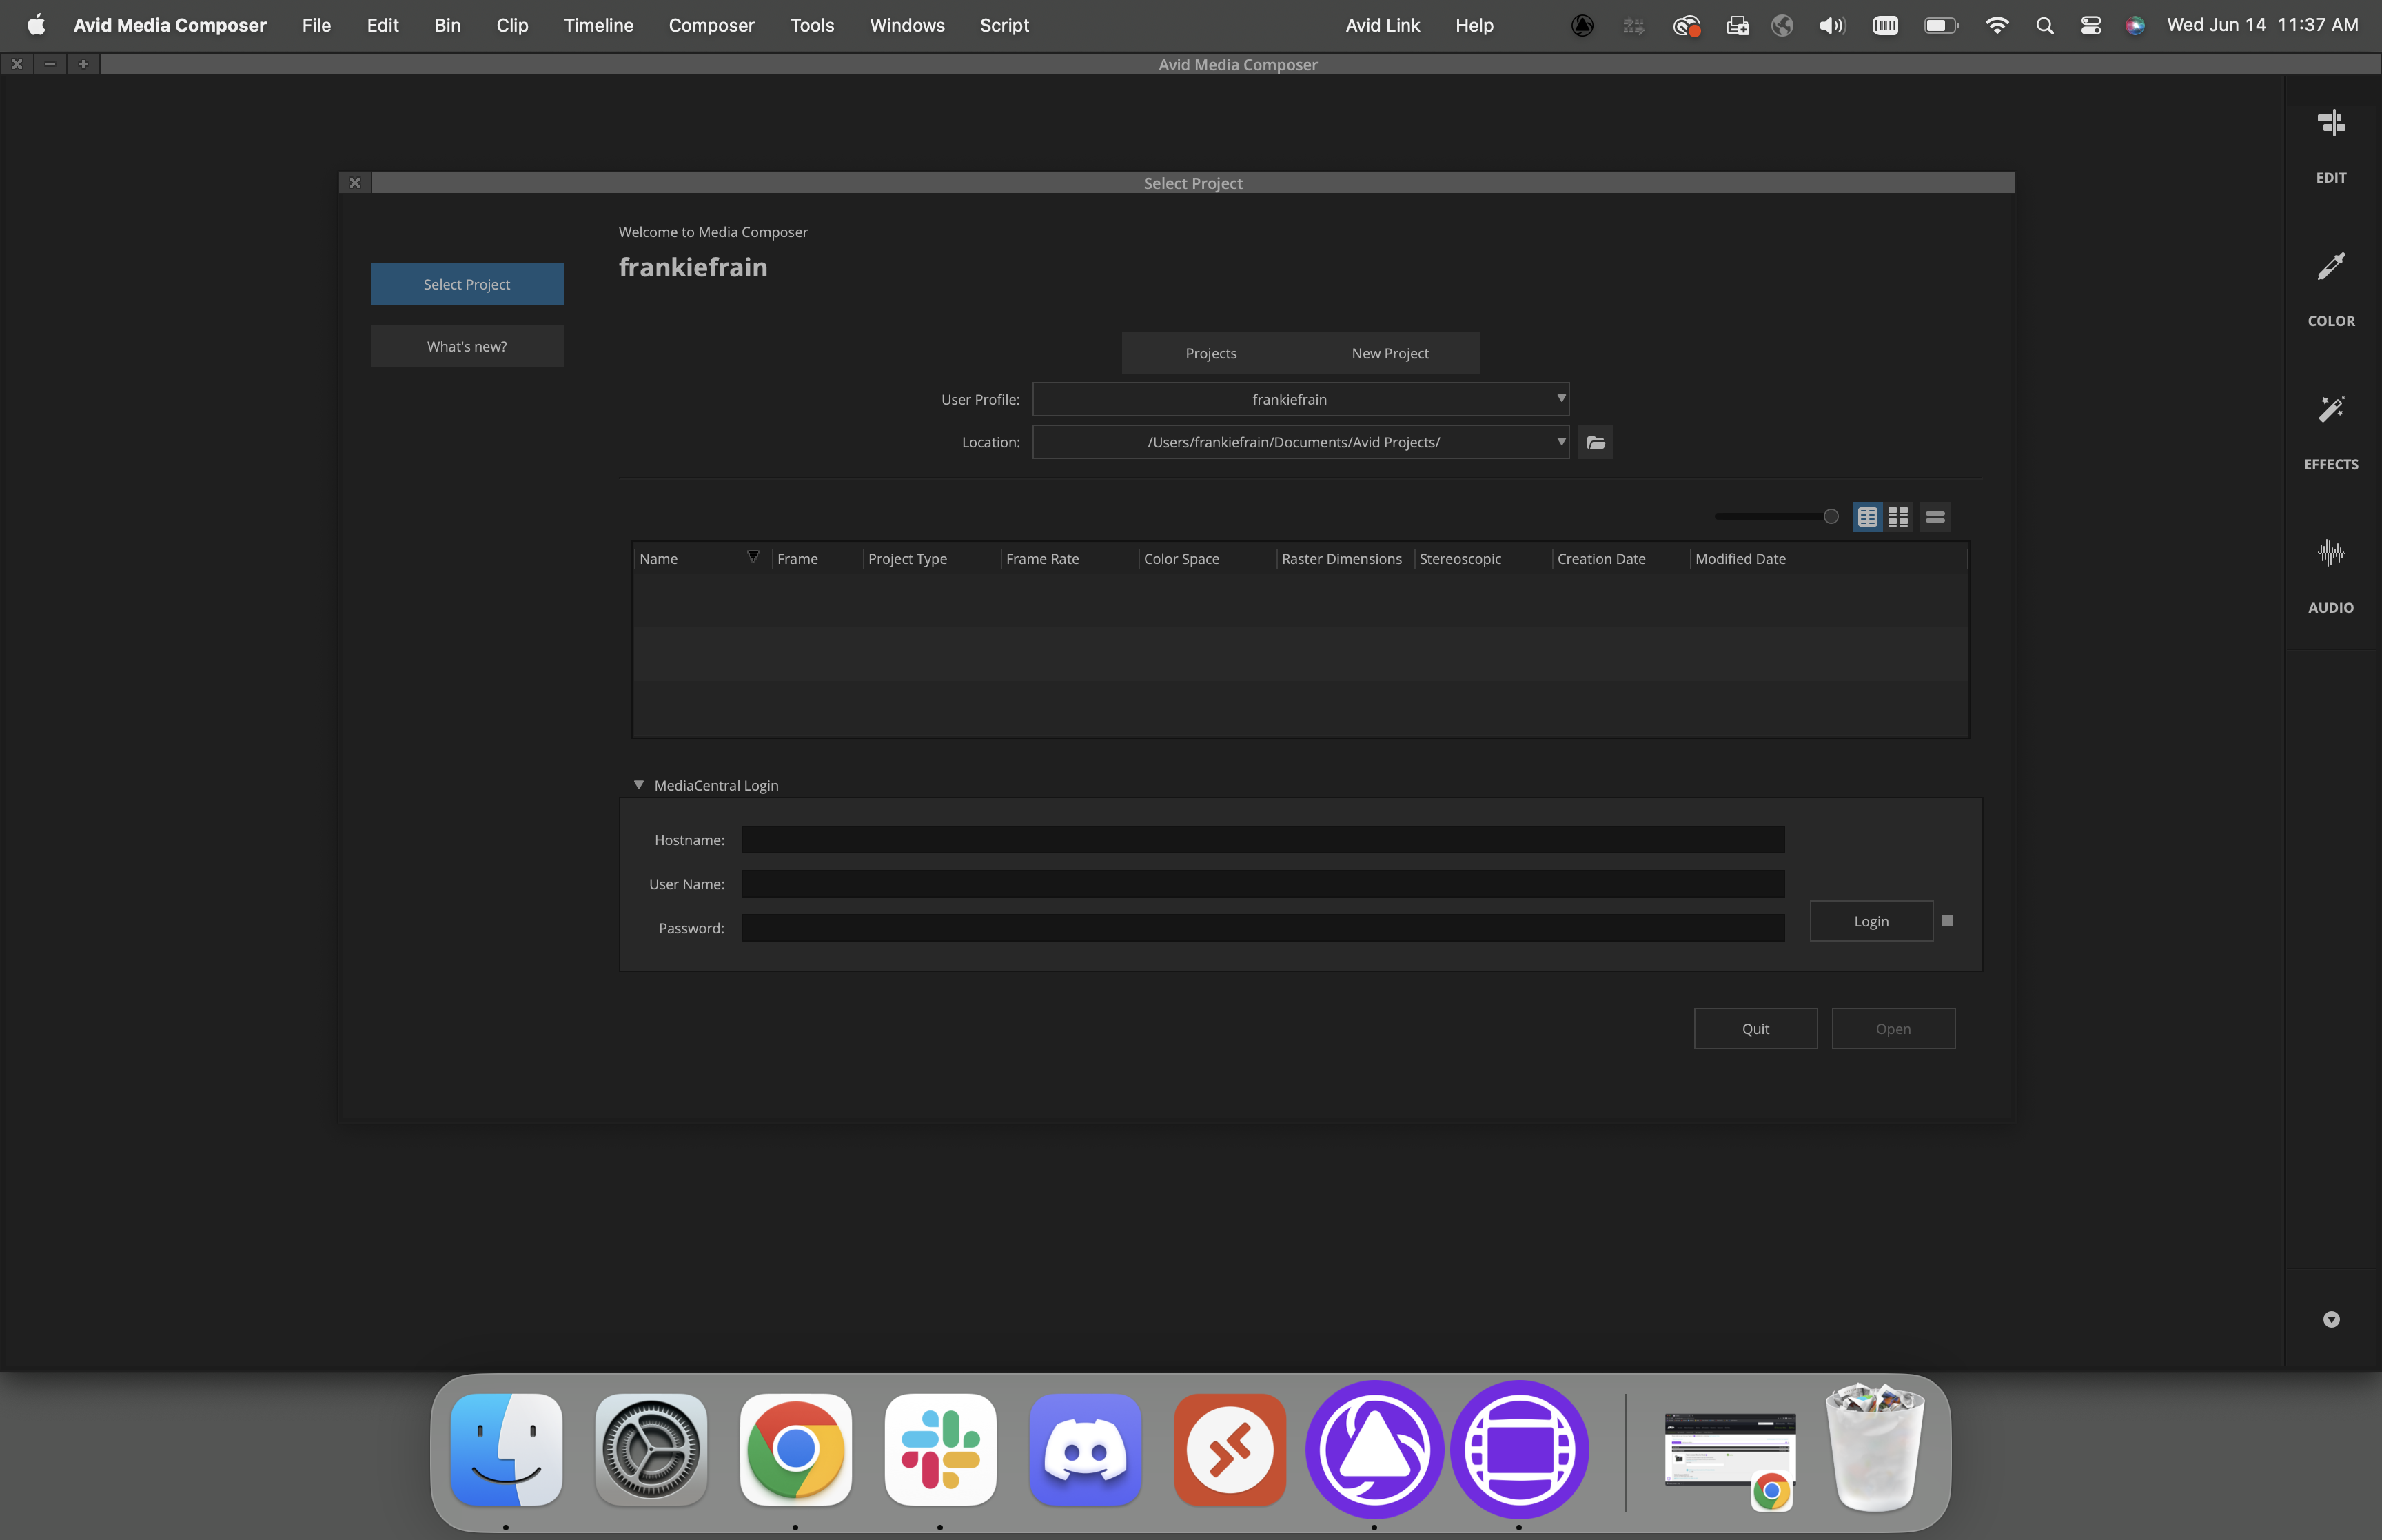Click the status indicator beside Login

pyautogui.click(x=1947, y=921)
